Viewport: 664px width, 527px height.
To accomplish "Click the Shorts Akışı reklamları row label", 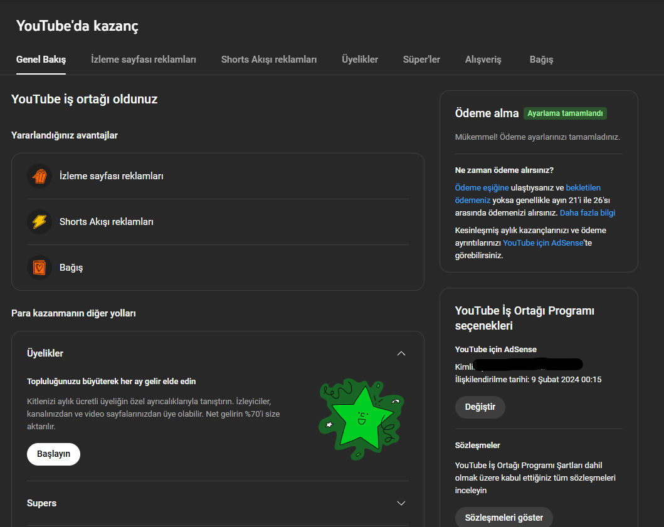I will [107, 222].
